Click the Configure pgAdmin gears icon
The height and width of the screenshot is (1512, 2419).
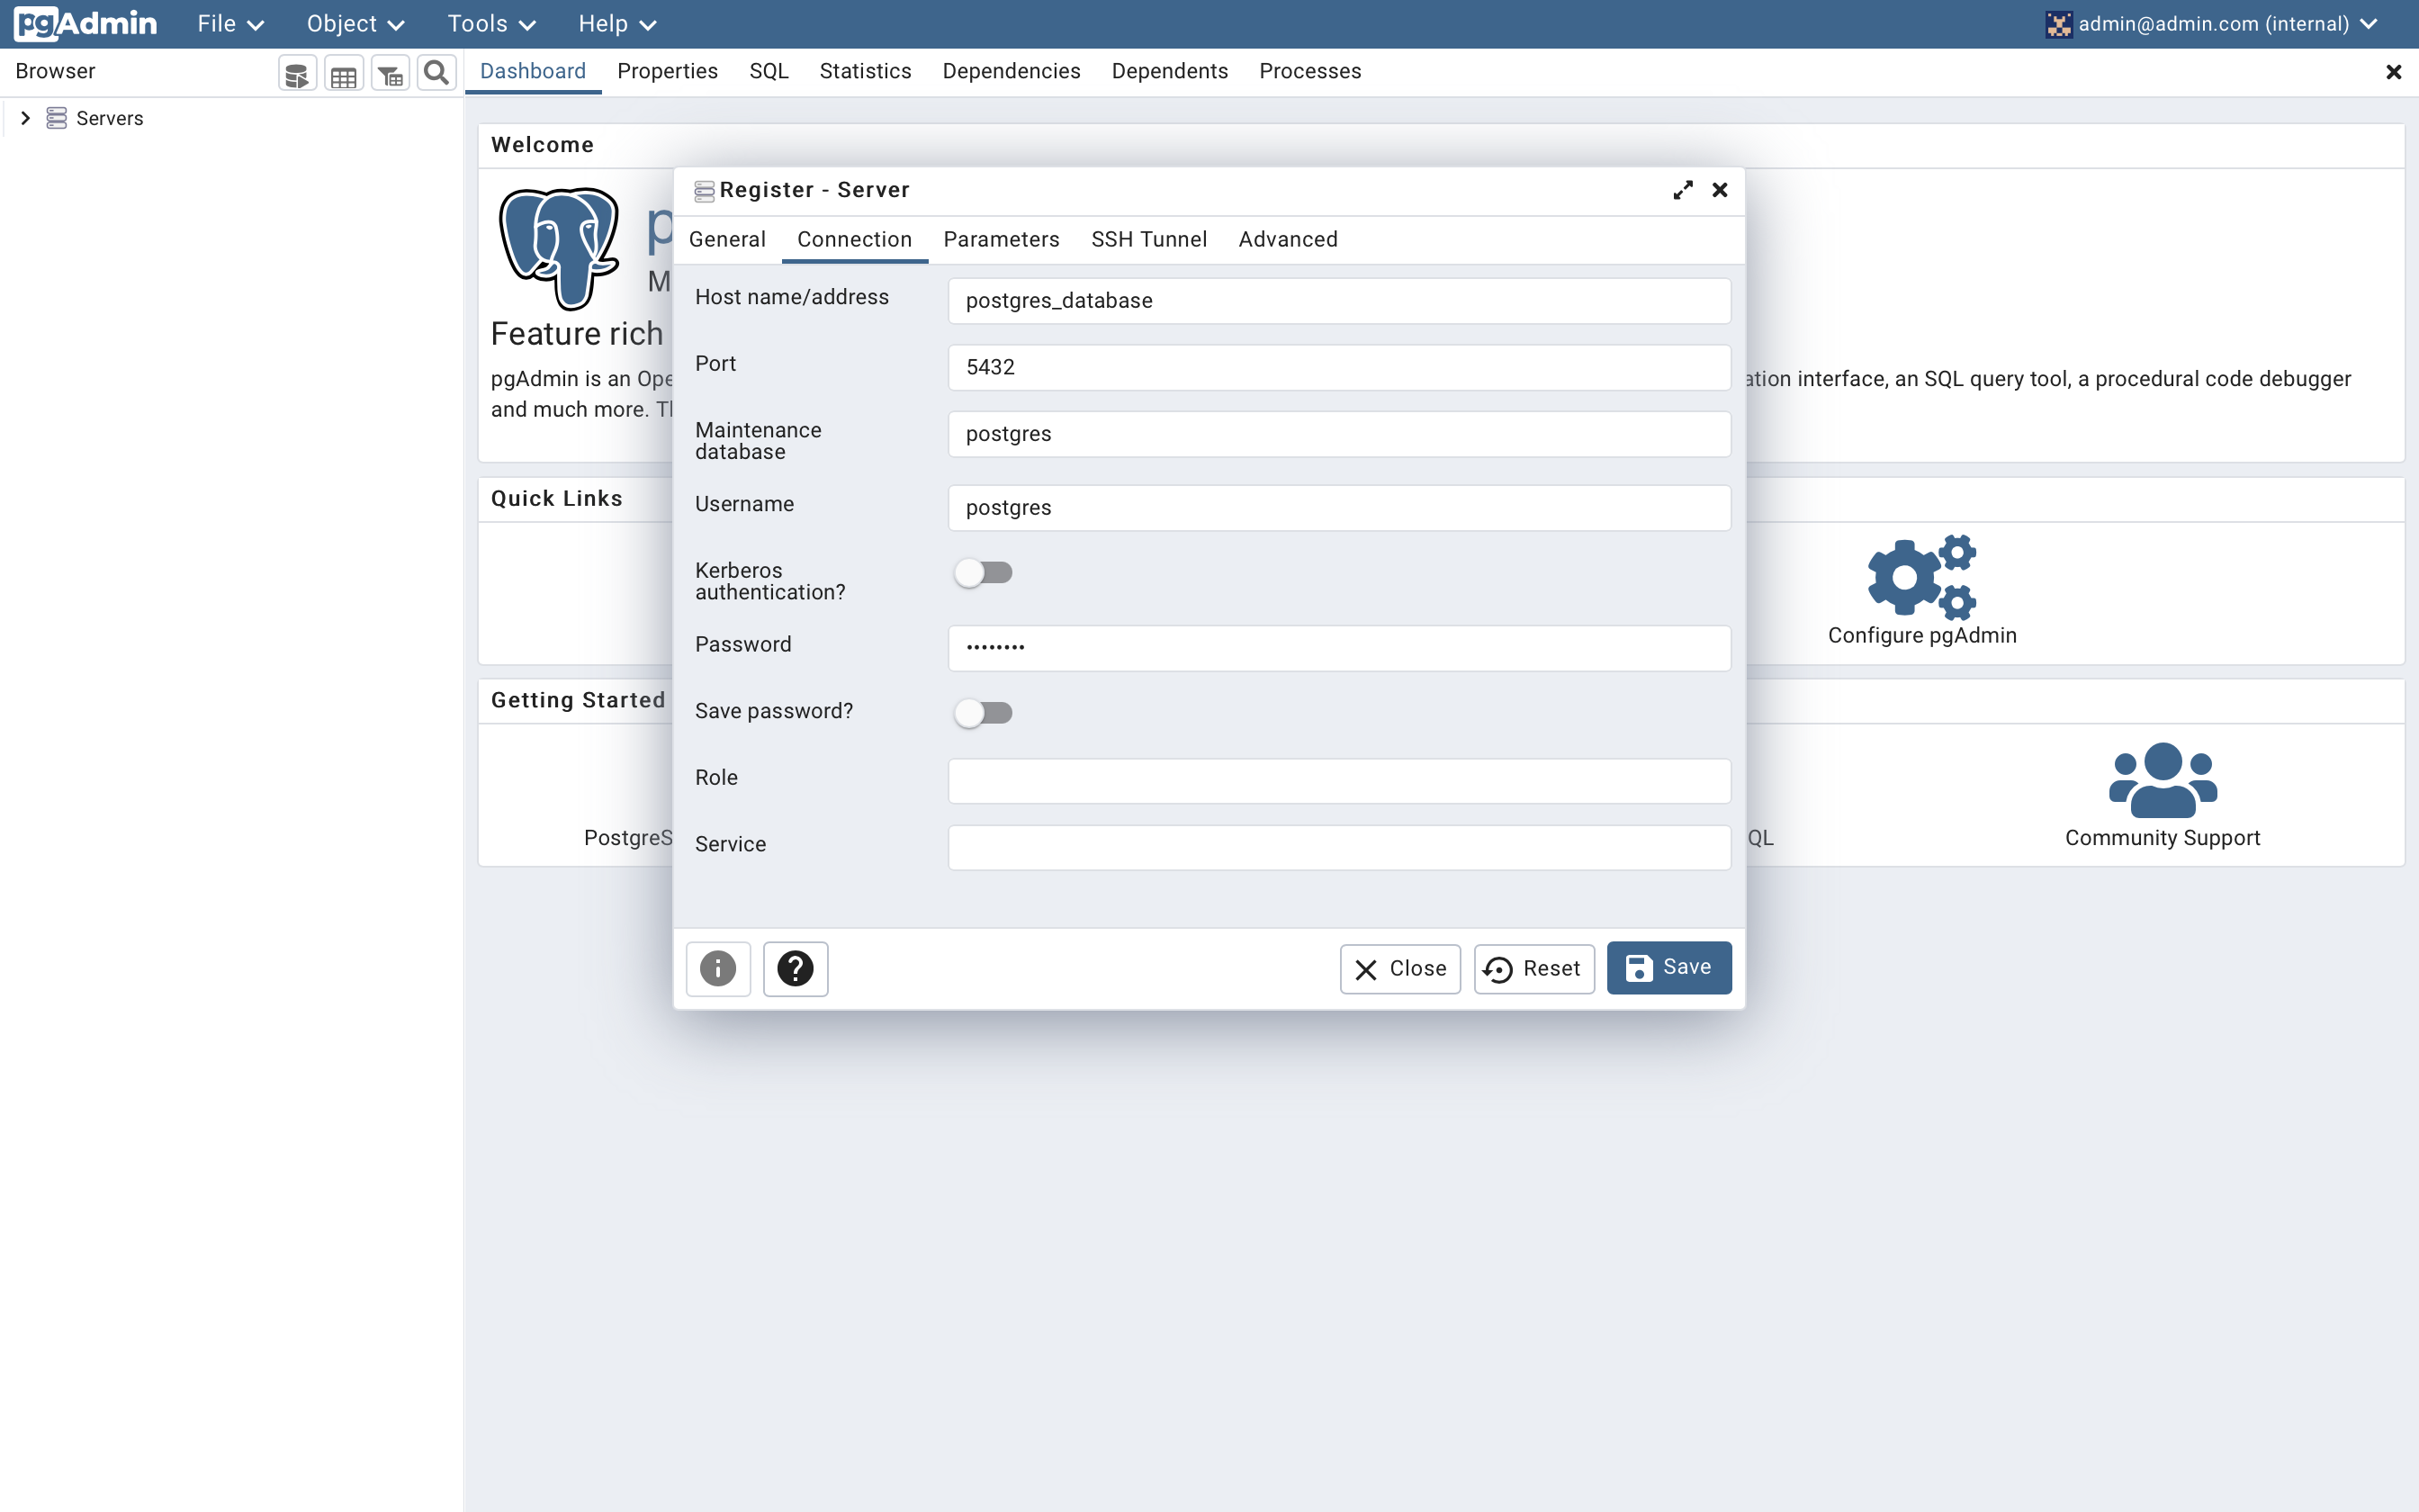[x=1921, y=577]
